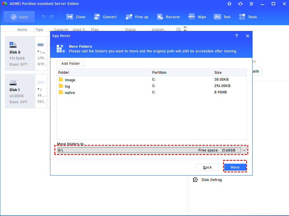Click the refresh icon in title bar
The width and height of the screenshot is (289, 216).
(240, 4)
